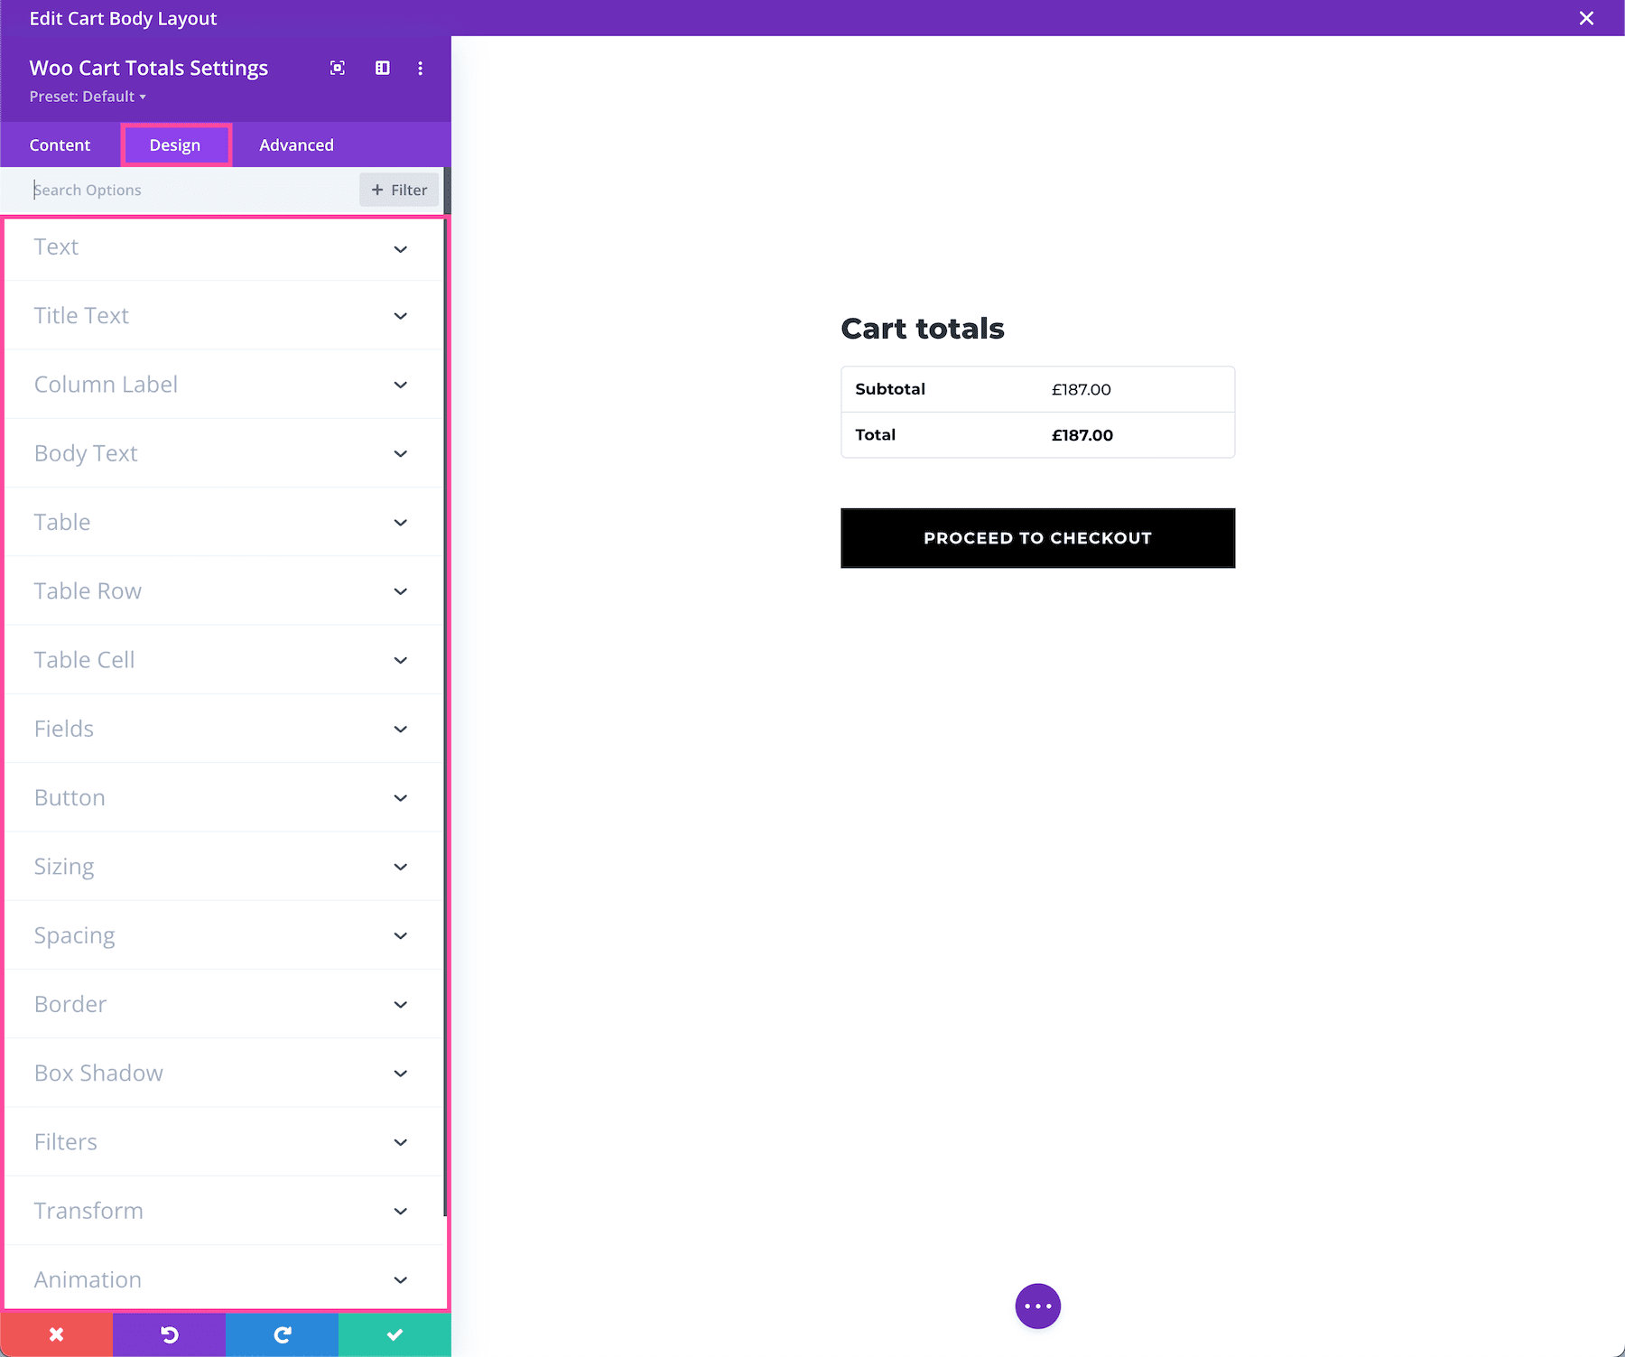Image resolution: width=1625 pixels, height=1357 pixels.
Task: Click the expand-modal icon beside Woo Cart Totals Settings
Action: coord(337,68)
